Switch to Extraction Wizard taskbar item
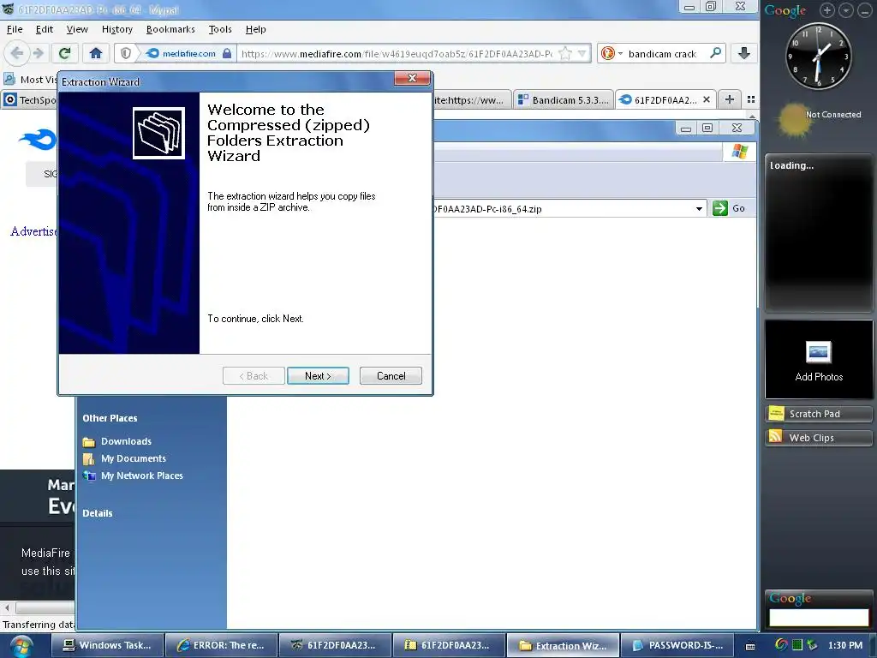The height and width of the screenshot is (658, 877). click(564, 645)
